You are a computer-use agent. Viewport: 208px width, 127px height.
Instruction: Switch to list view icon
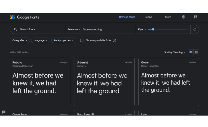[196, 52]
